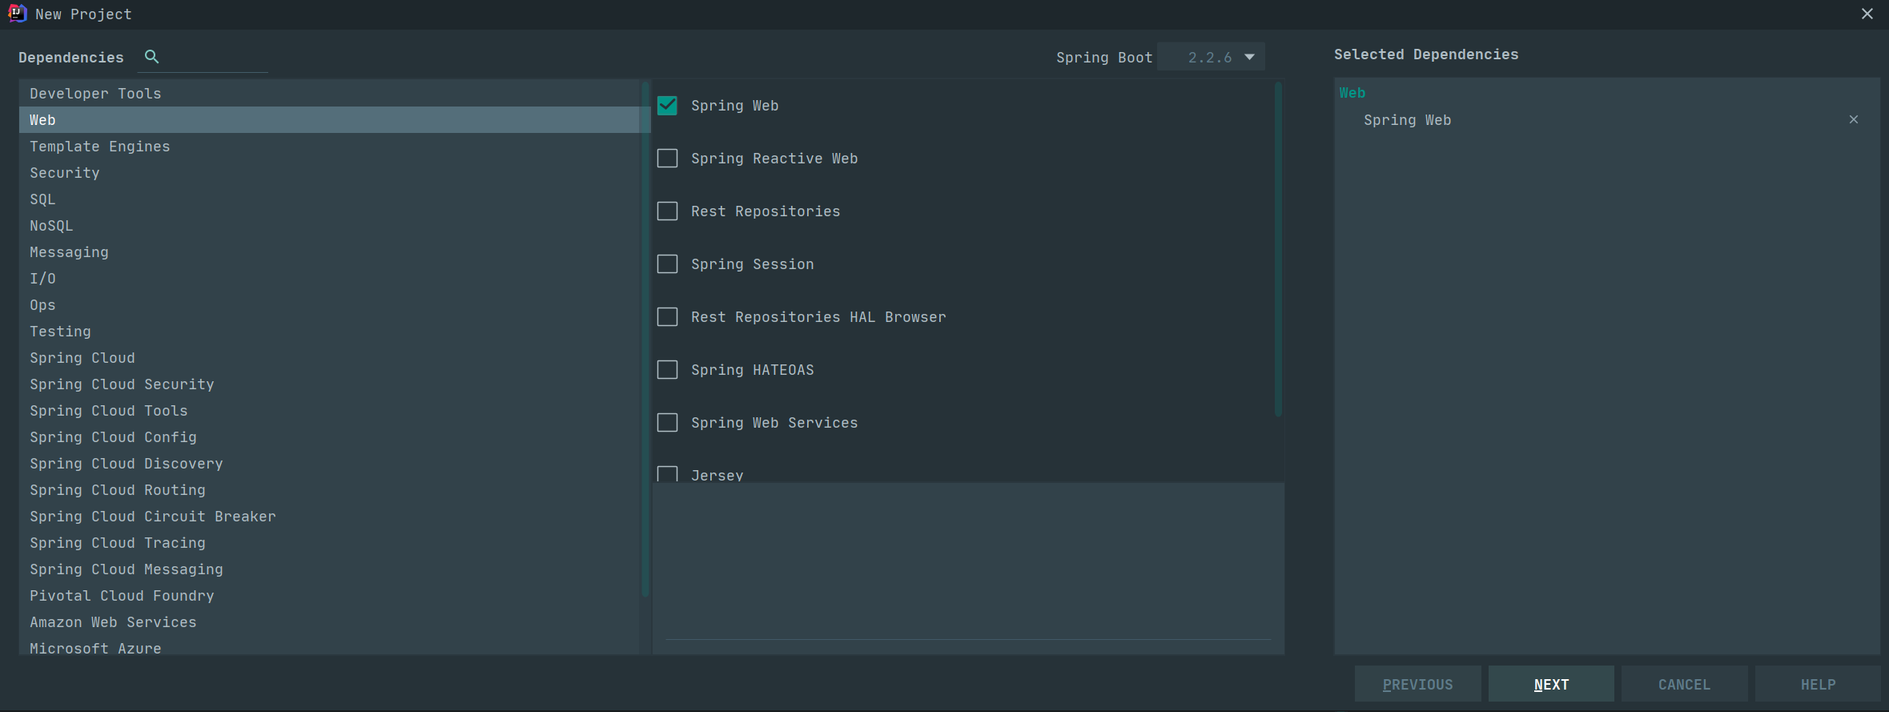Choose Spring Cloud Tracing category
1889x712 pixels.
(x=330, y=543)
